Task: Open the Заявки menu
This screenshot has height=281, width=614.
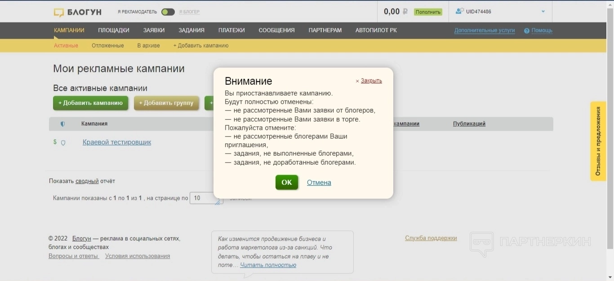Action: (154, 31)
